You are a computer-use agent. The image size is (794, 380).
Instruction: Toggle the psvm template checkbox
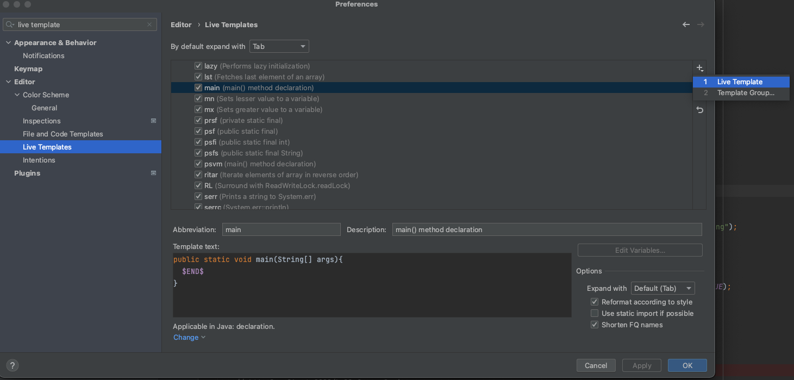tap(198, 164)
